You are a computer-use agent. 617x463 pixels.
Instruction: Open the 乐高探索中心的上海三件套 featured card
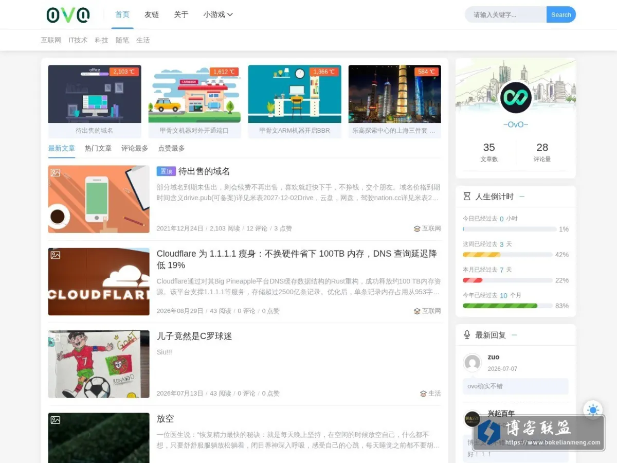click(x=395, y=101)
